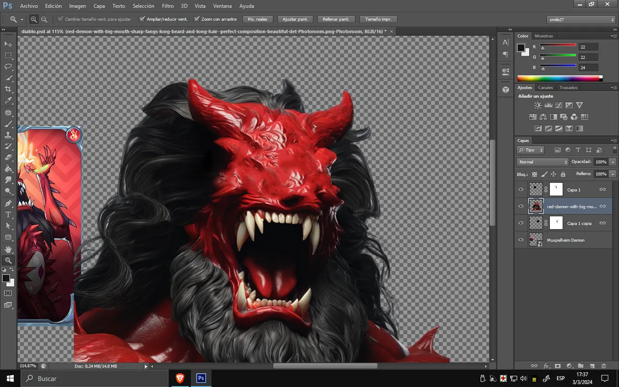Image resolution: width=619 pixels, height=387 pixels.
Task: Open the layer filter Tipo dropdown
Action: click(x=531, y=150)
